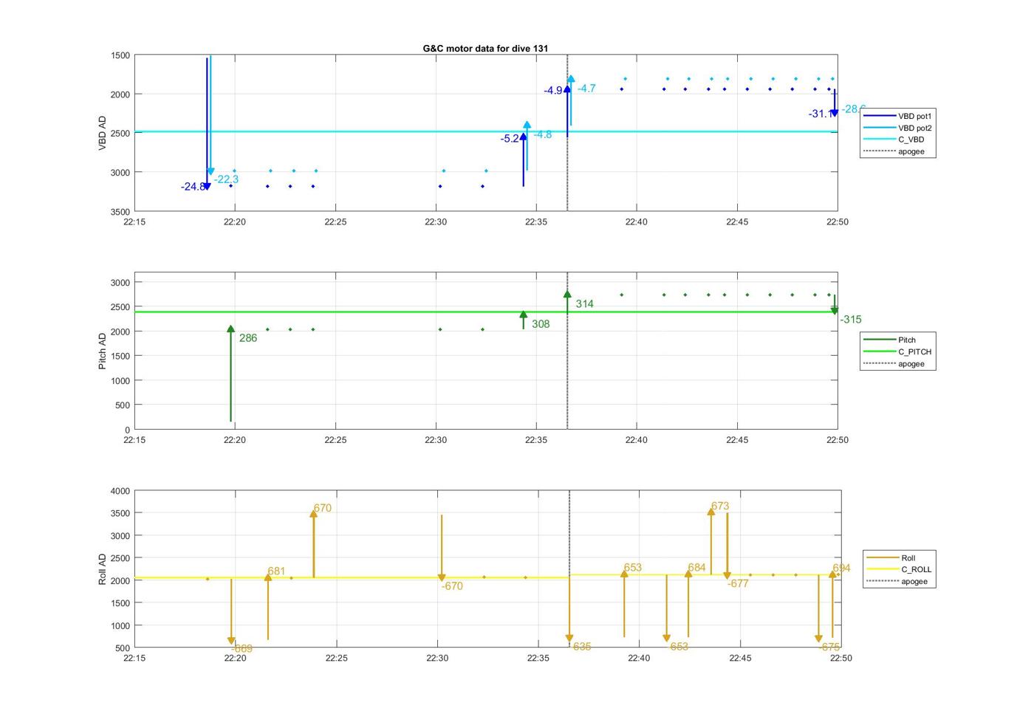Click the "-22.3" data label in VBD plot
This screenshot has height=728, width=1034.
point(227,179)
